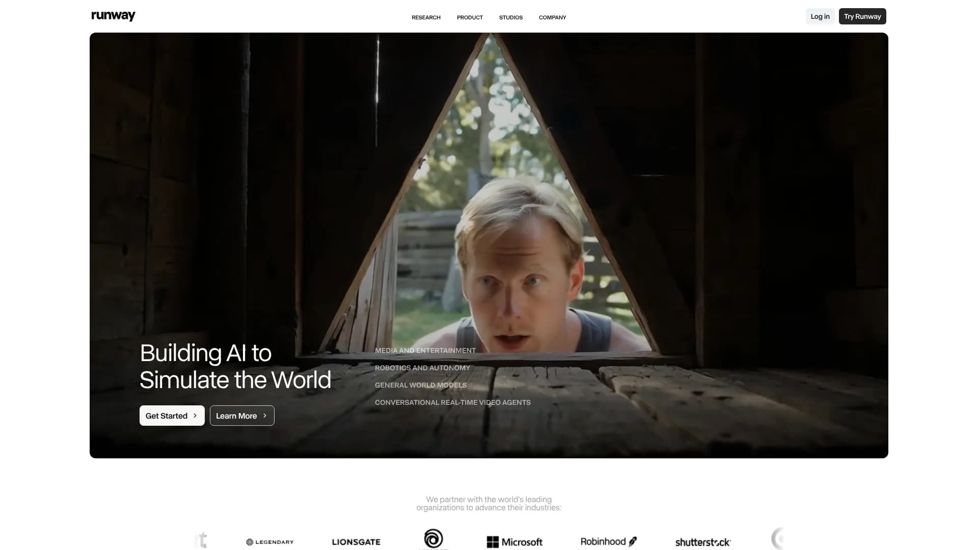Click the Ubisoft swirl logo
The width and height of the screenshot is (978, 550).
433,539
